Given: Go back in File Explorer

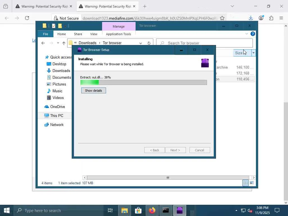Looking at the screenshot, I should (43, 43).
